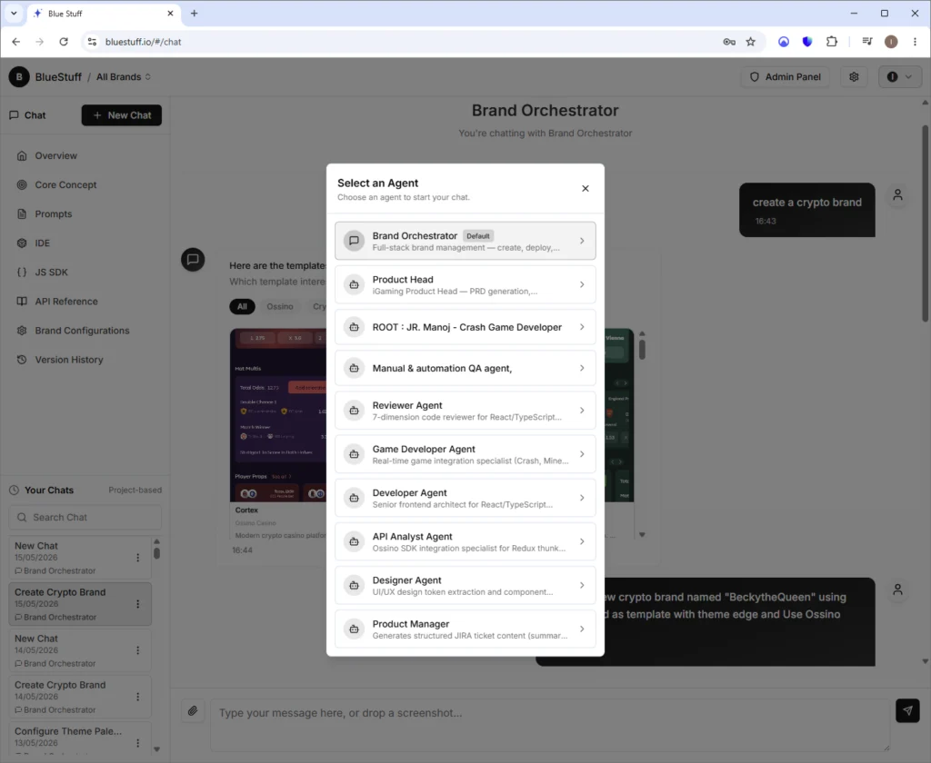Click robot icon beside Designer Agent

(x=354, y=586)
